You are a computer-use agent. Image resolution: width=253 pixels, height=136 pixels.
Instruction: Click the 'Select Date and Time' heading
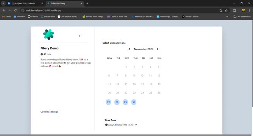pos(114,43)
